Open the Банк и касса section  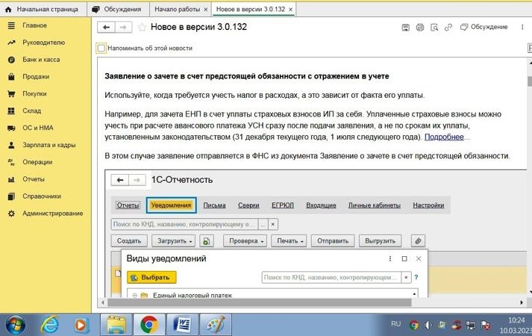[41, 60]
